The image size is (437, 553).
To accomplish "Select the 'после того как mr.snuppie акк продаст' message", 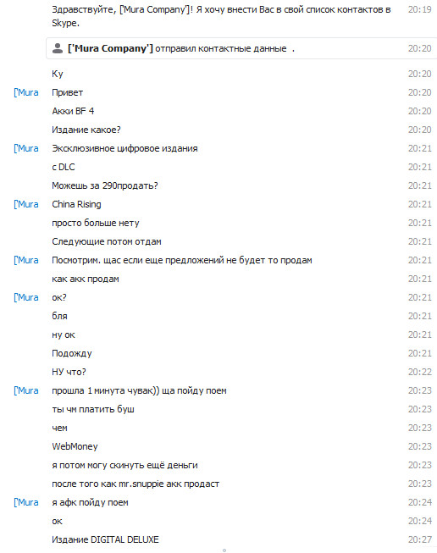I will point(136,484).
